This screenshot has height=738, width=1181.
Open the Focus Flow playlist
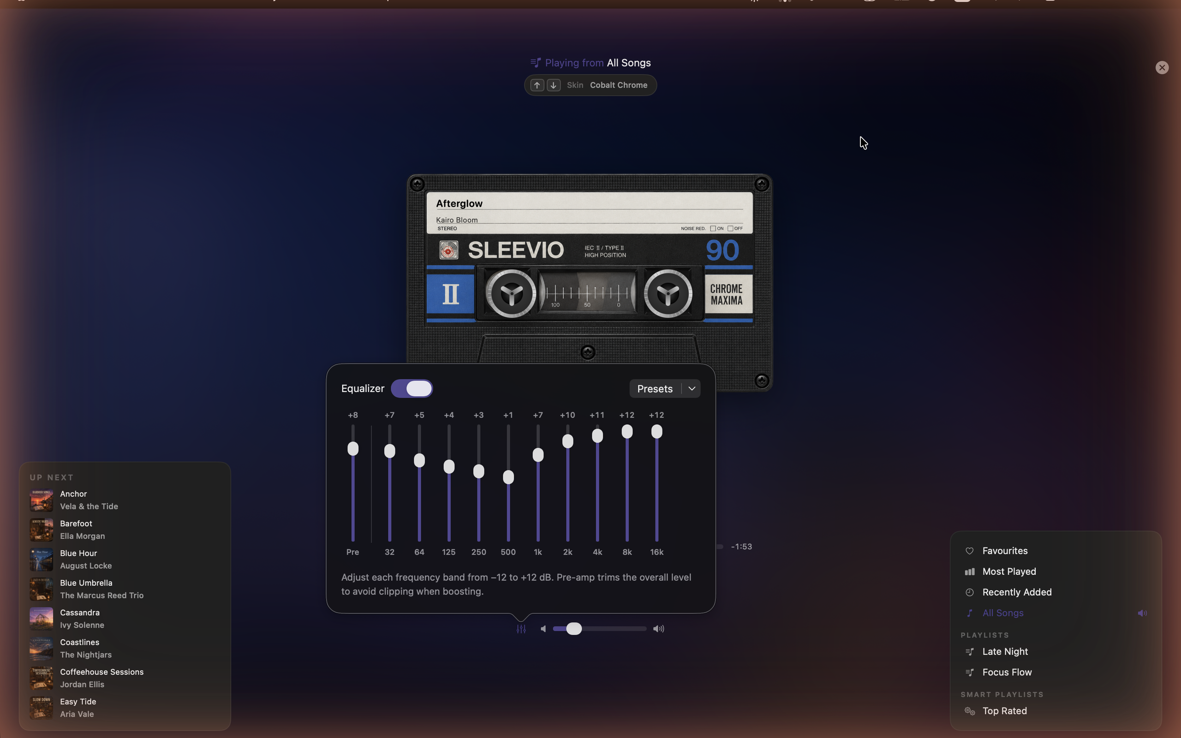1056,673
